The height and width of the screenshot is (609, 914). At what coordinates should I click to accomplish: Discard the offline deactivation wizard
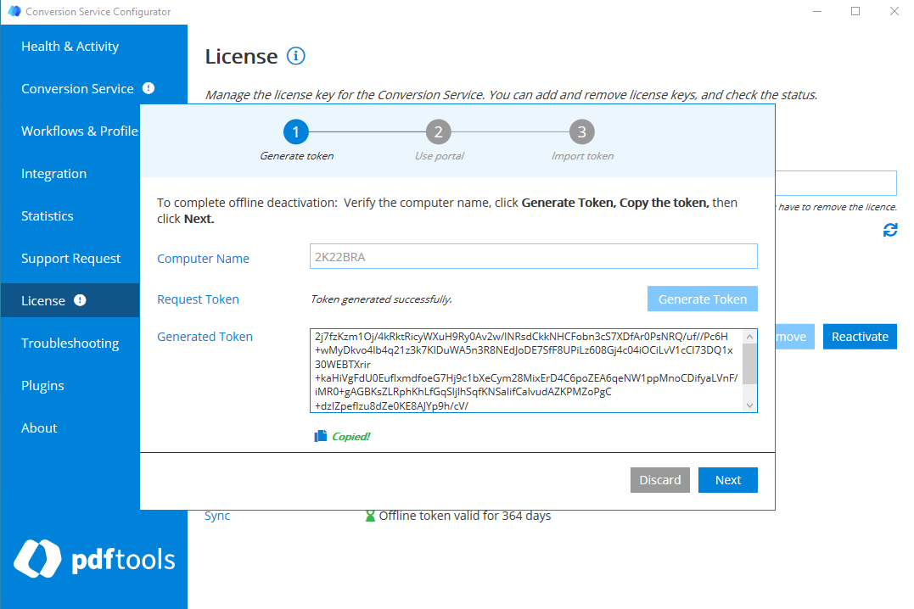(x=659, y=479)
